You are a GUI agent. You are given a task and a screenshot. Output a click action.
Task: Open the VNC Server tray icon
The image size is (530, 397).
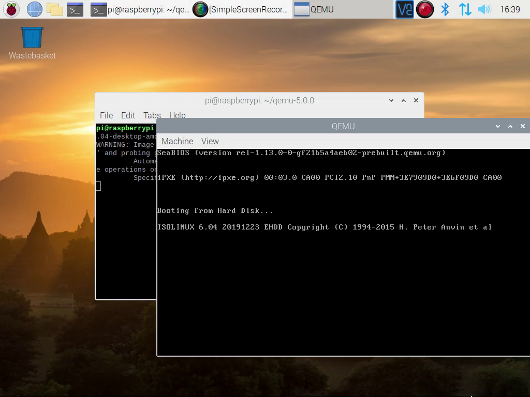click(x=404, y=9)
